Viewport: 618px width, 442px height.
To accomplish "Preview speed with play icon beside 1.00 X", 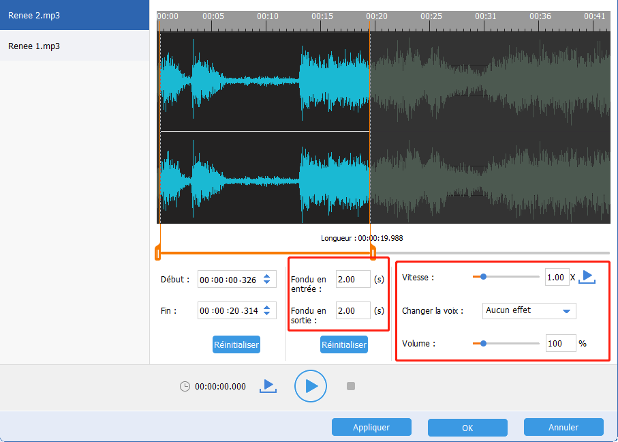I will pos(587,277).
